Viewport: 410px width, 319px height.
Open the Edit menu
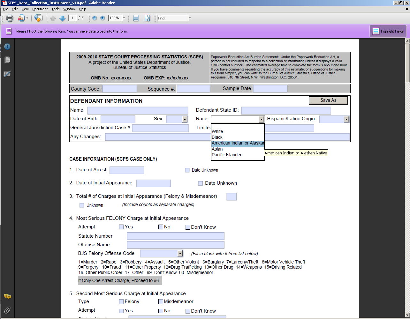[15, 9]
